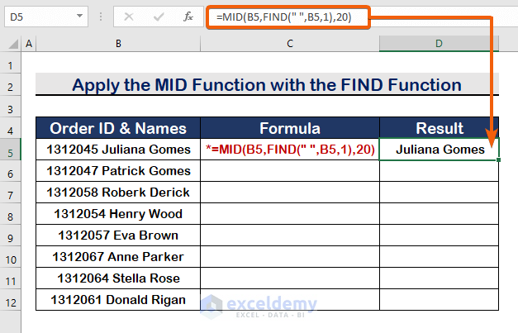Screen dimensions: 518x333
Task: Click 'Result' header cell
Action: coord(439,128)
